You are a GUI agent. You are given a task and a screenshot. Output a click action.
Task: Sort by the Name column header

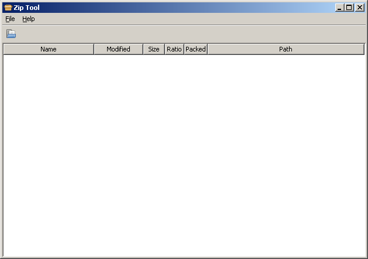click(49, 49)
